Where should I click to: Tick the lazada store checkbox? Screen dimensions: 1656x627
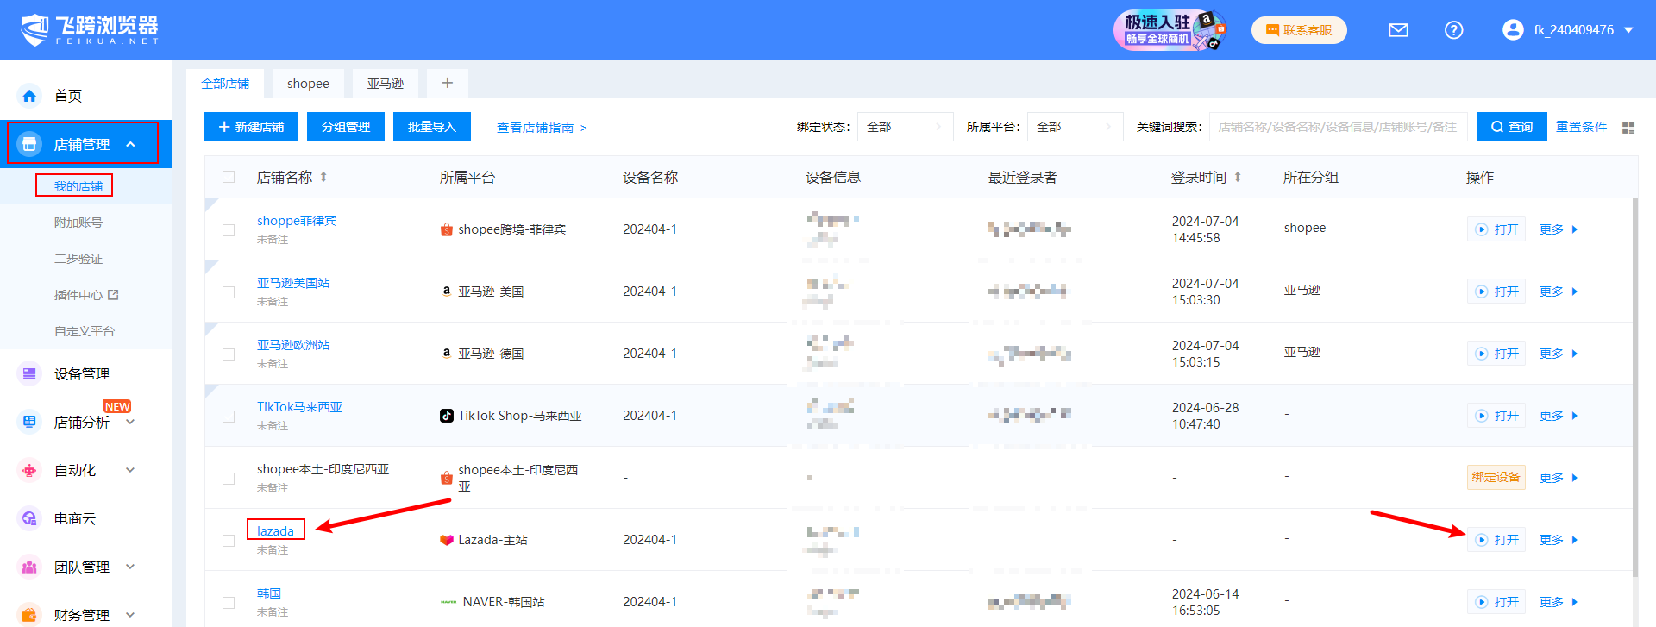tap(229, 540)
